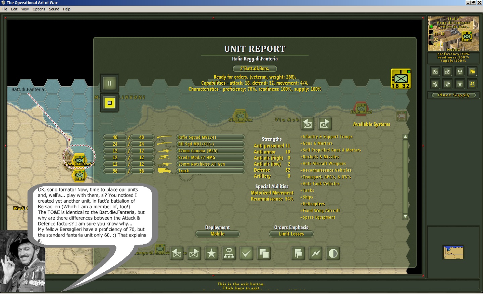Select previous unit icon in right side panel
Image resolution: width=483 pixels, height=294 pixels.
[435, 72]
